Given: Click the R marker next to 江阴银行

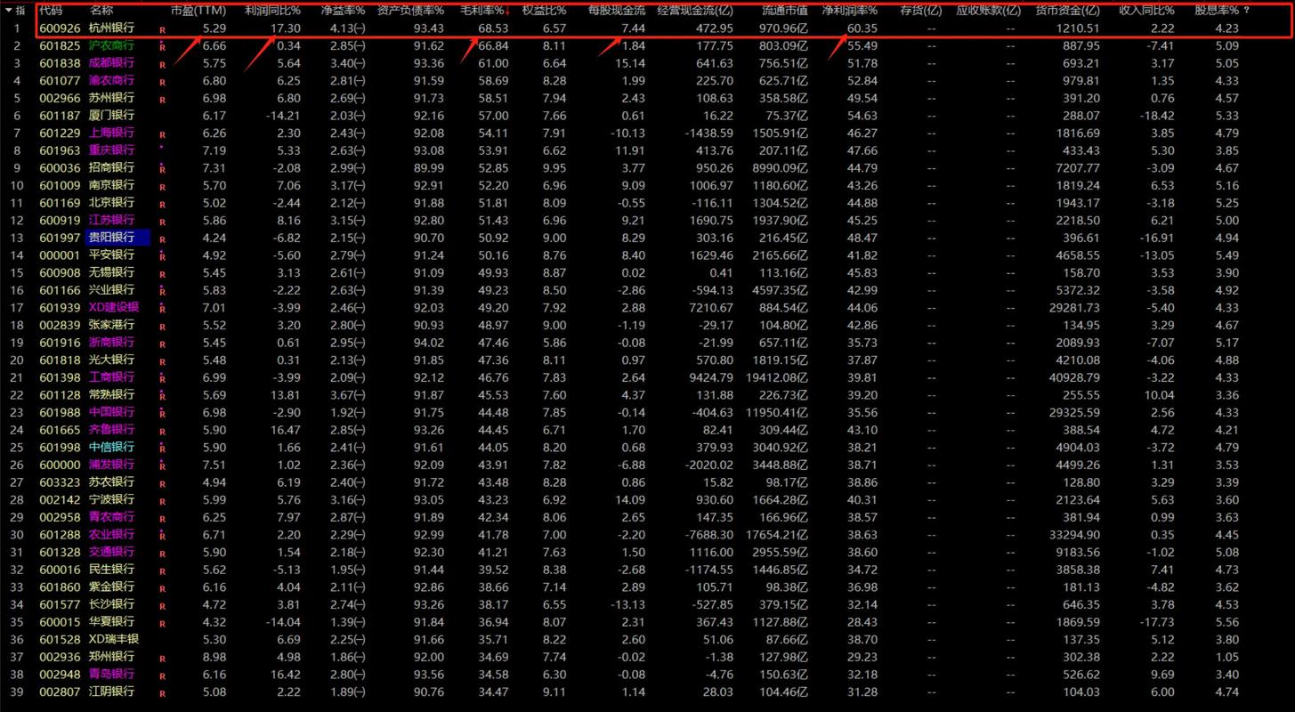Looking at the screenshot, I should click(x=162, y=692).
